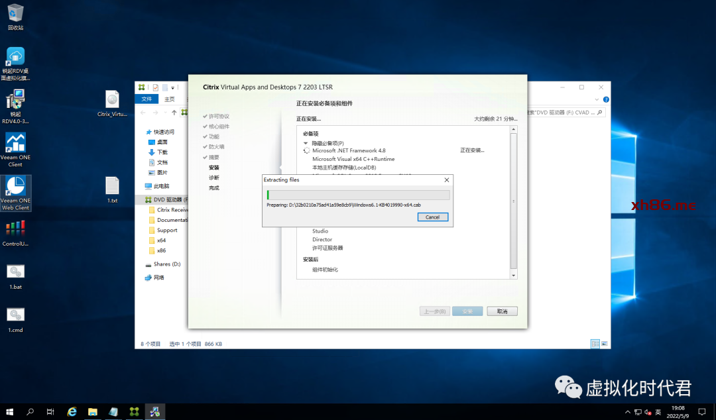The image size is (716, 420).
Task: Open the x64 folder
Action: [x=158, y=240]
